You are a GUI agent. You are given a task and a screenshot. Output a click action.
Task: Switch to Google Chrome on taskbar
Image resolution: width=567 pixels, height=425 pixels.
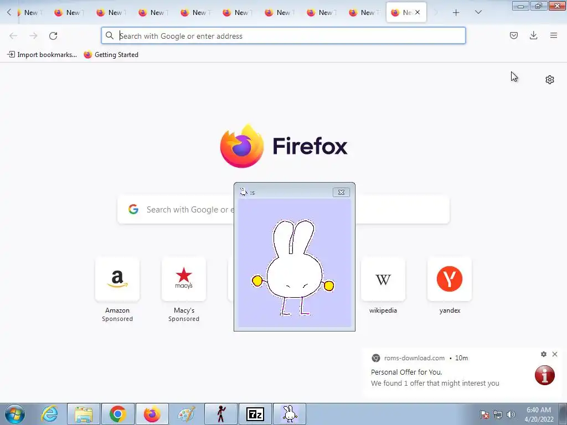(118, 414)
